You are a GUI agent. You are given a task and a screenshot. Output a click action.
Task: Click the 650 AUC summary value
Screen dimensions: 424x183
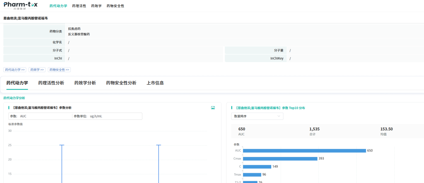coord(242,129)
